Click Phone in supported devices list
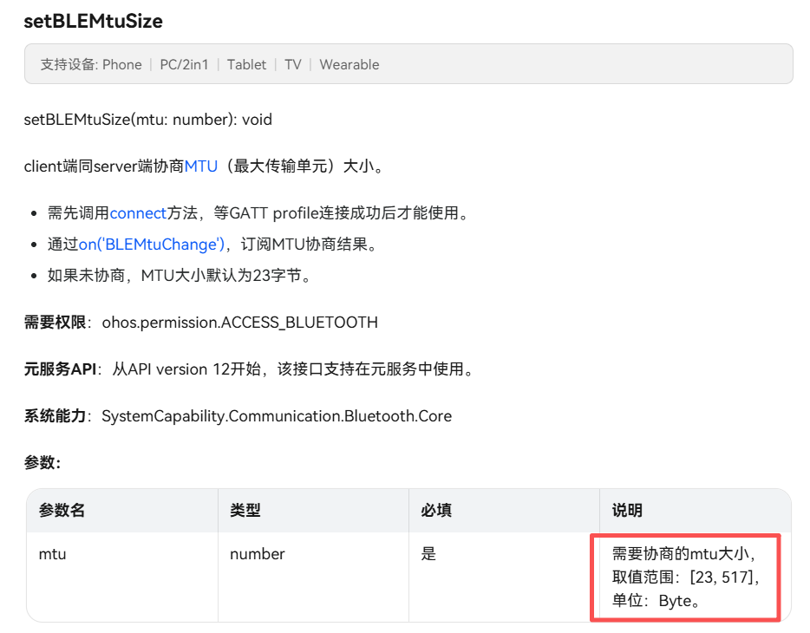 (x=121, y=65)
